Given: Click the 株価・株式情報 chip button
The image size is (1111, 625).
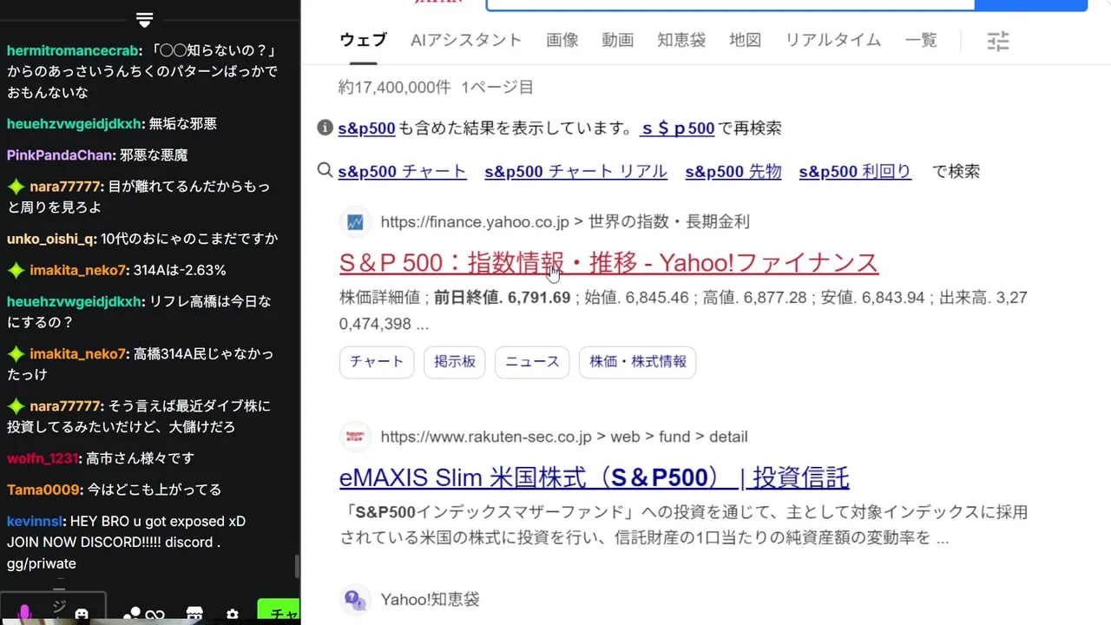Looking at the screenshot, I should coord(638,362).
